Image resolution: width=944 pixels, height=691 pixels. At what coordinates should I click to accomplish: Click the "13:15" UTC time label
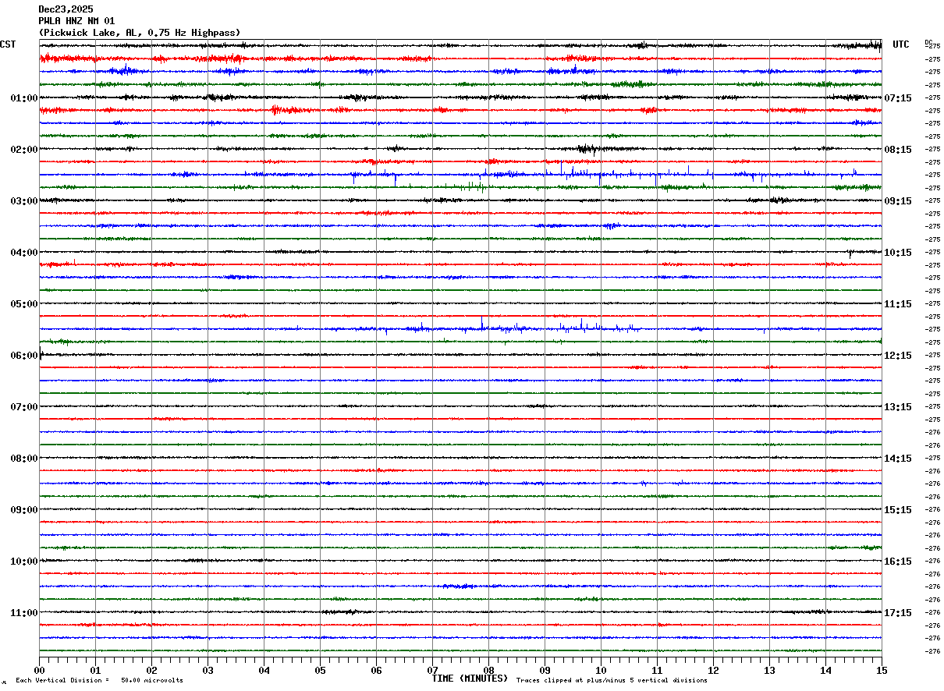[x=898, y=407]
